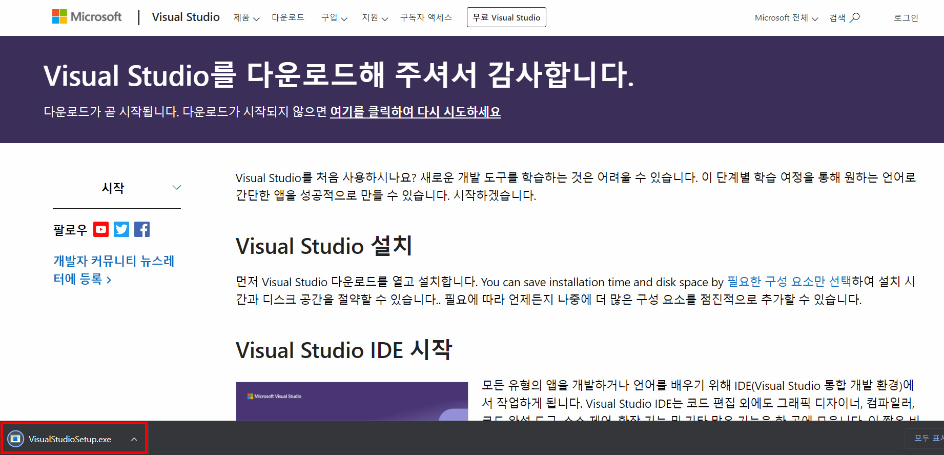Open the downloaded VisualStudioSetup.exe item
Image resolution: width=944 pixels, height=455 pixels.
pyautogui.click(x=75, y=439)
